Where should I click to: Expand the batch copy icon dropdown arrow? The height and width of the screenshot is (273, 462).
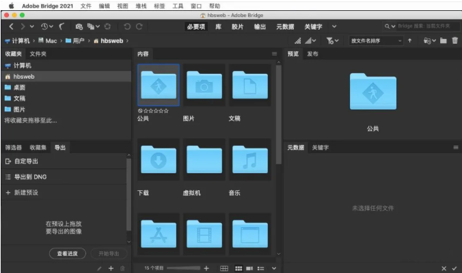point(98,27)
